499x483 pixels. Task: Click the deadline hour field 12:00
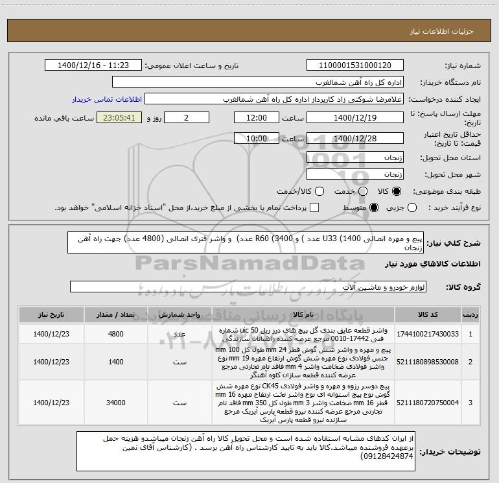(x=257, y=118)
